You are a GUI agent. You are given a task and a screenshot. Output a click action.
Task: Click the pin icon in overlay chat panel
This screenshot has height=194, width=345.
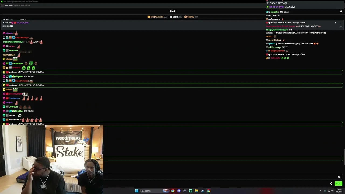336,23
